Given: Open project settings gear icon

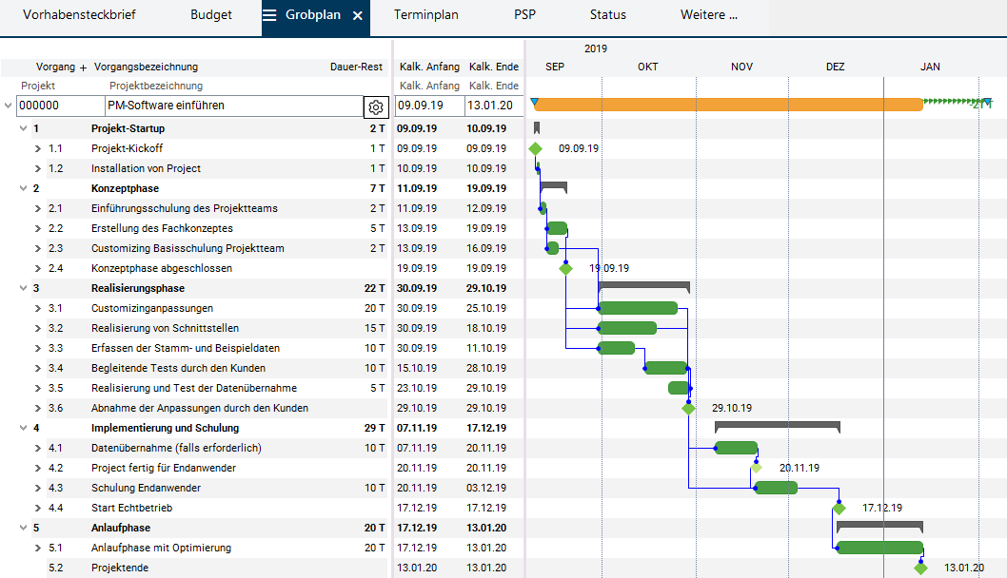Looking at the screenshot, I should point(376,106).
